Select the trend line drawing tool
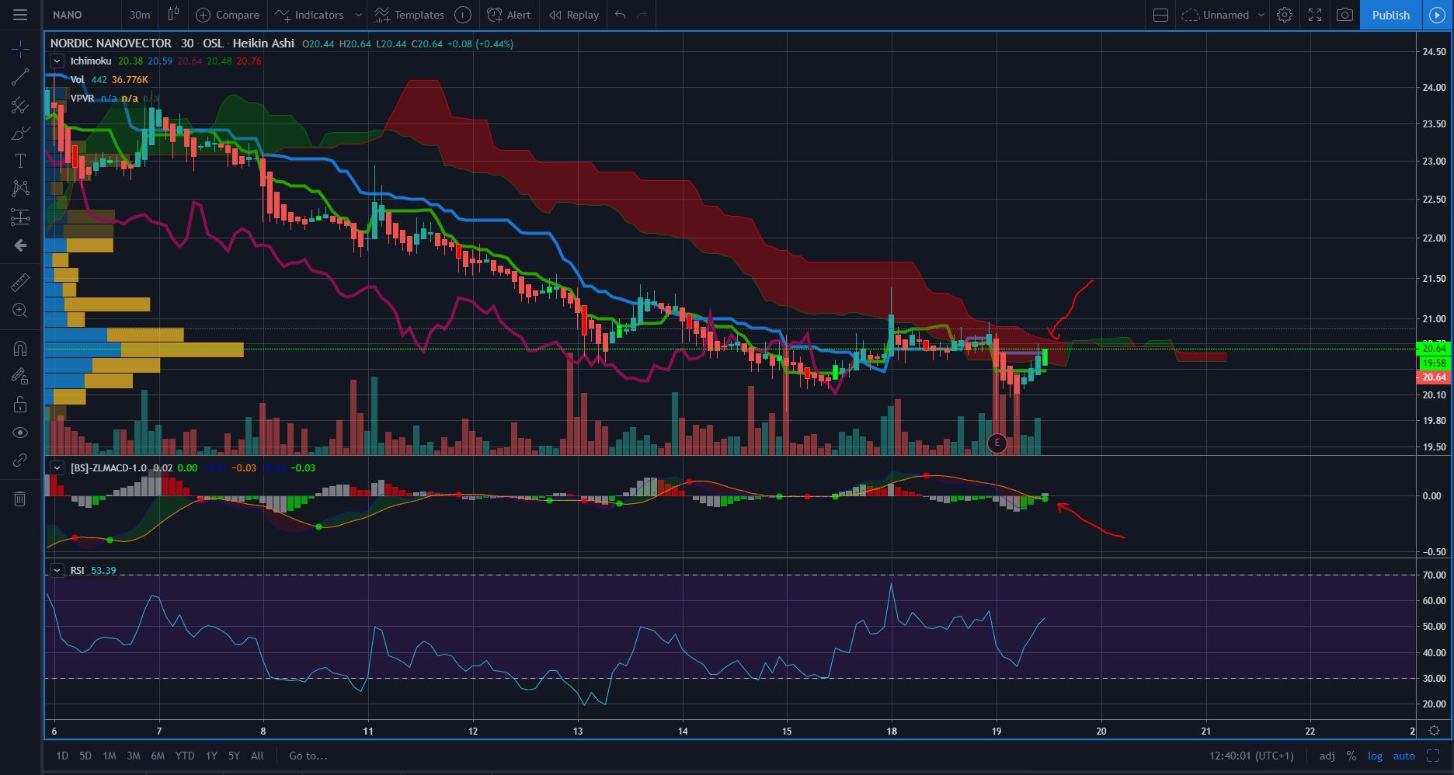Screen dimensions: 1454x775 pos(20,76)
